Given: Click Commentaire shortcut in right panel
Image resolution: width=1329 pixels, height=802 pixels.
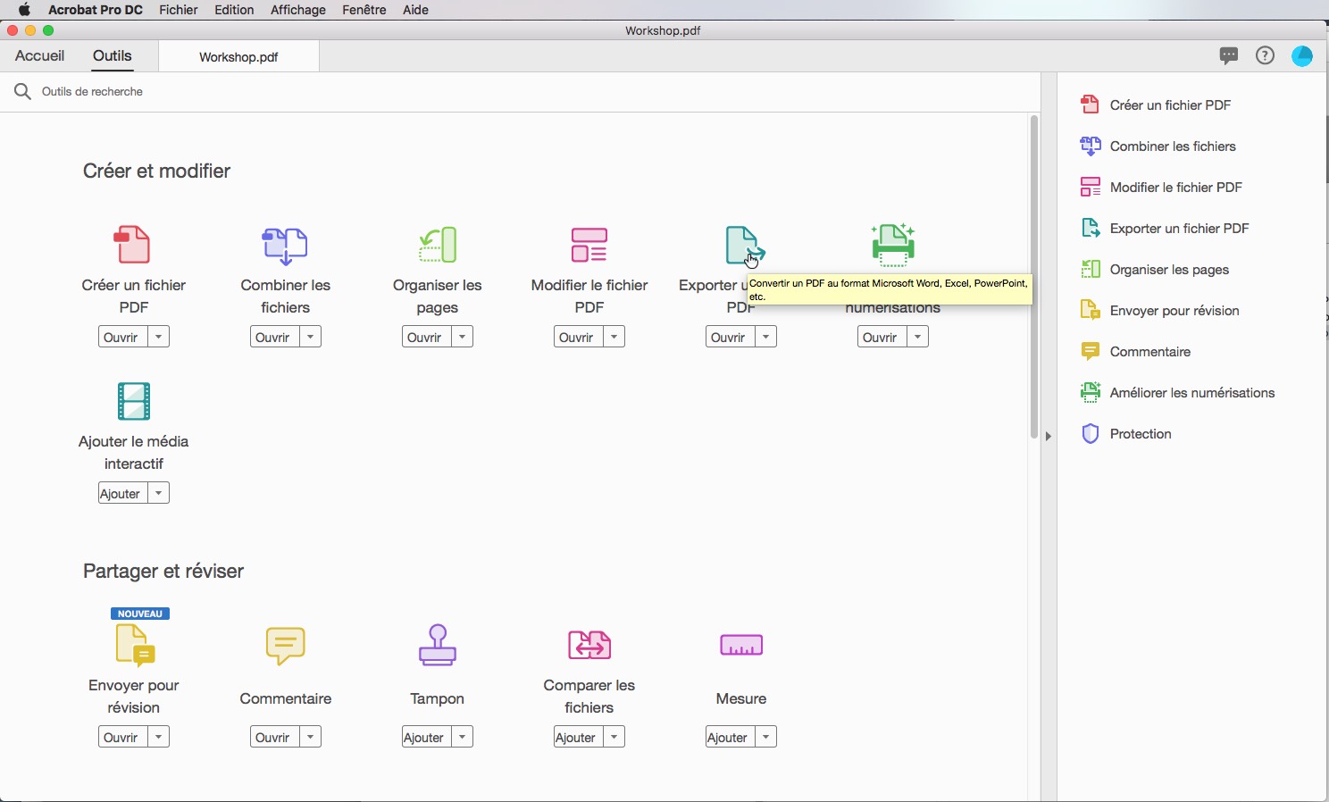Looking at the screenshot, I should click(x=1135, y=351).
